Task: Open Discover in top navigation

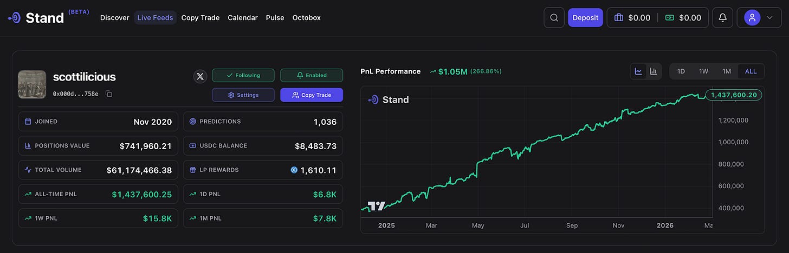Action: click(115, 18)
